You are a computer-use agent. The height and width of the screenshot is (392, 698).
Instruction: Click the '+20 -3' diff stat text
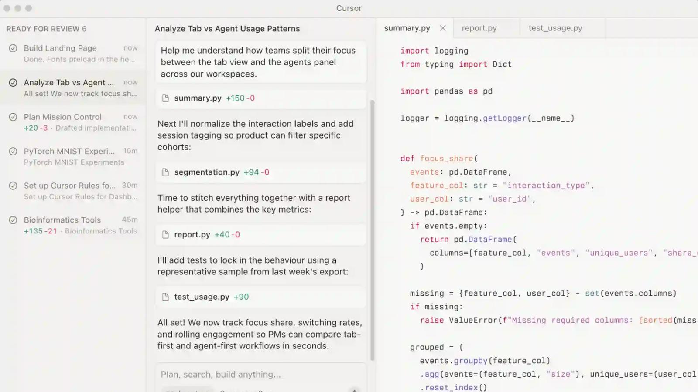[36, 128]
